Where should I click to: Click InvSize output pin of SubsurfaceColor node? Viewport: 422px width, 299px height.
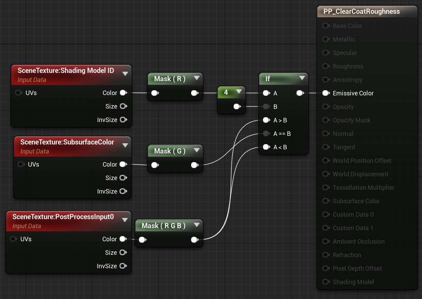point(123,191)
